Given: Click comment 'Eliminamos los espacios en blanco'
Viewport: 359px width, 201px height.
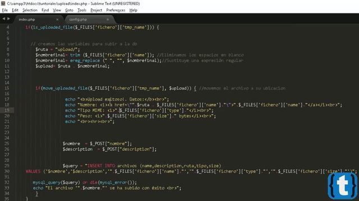Looking at the screenshot, I should [200, 55].
